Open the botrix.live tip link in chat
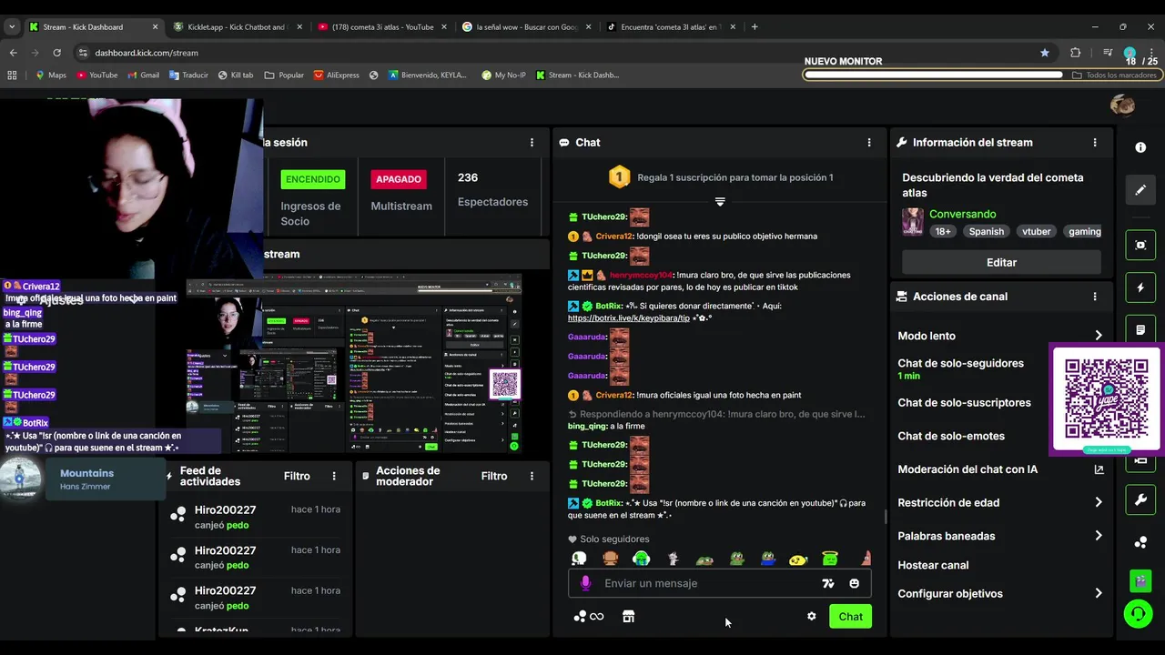The image size is (1165, 655). pos(629,318)
